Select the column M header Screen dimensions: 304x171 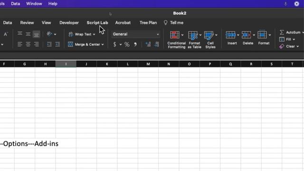148,64
